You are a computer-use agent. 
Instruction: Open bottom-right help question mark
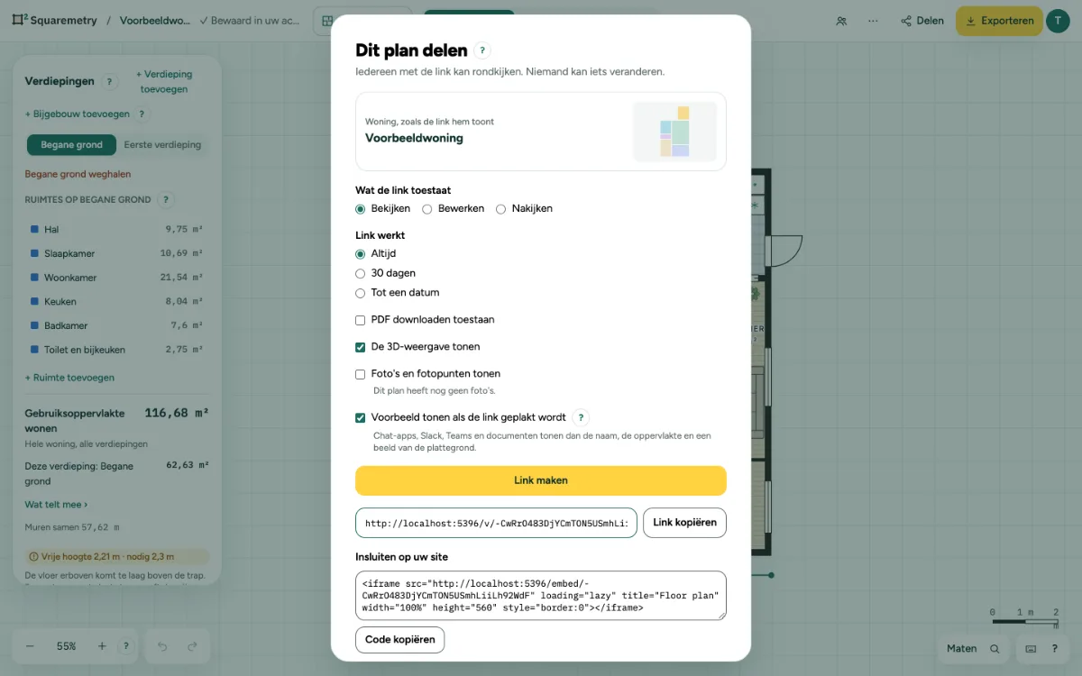1055,648
